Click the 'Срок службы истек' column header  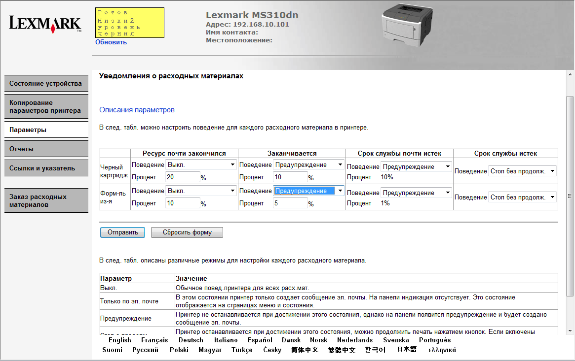point(505,153)
